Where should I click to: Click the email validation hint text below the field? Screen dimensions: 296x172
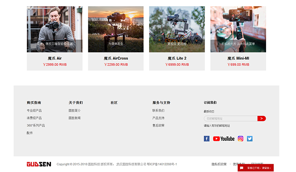pos(217,125)
